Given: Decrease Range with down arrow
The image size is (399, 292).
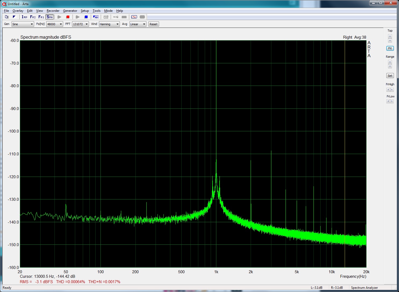Looking at the screenshot, I should pos(390,66).
